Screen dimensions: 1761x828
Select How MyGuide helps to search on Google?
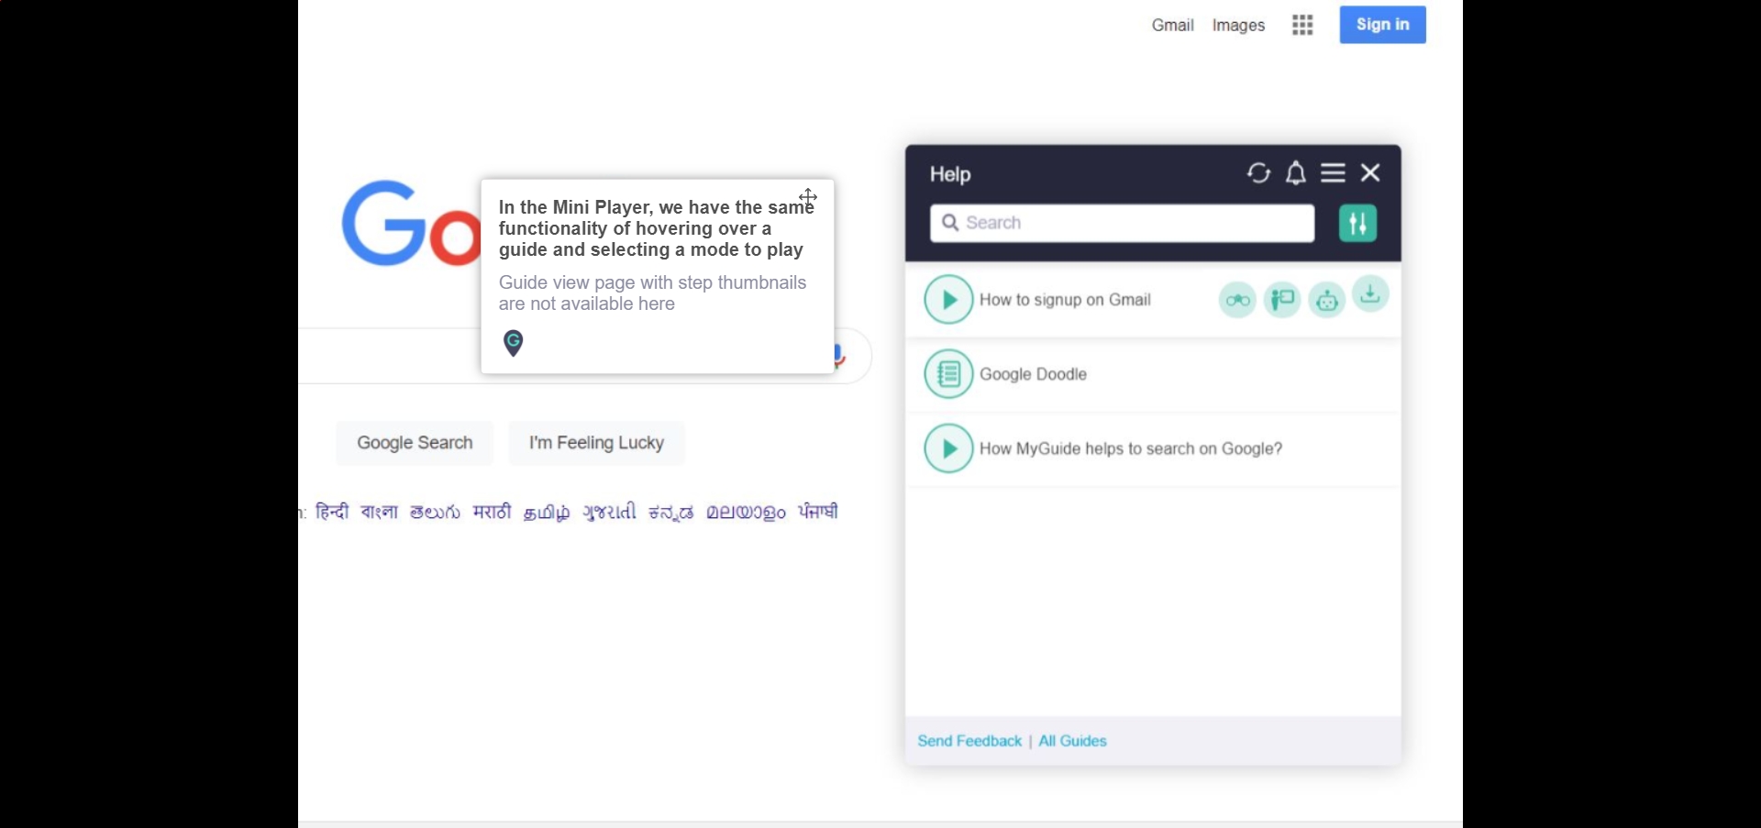pyautogui.click(x=1132, y=448)
